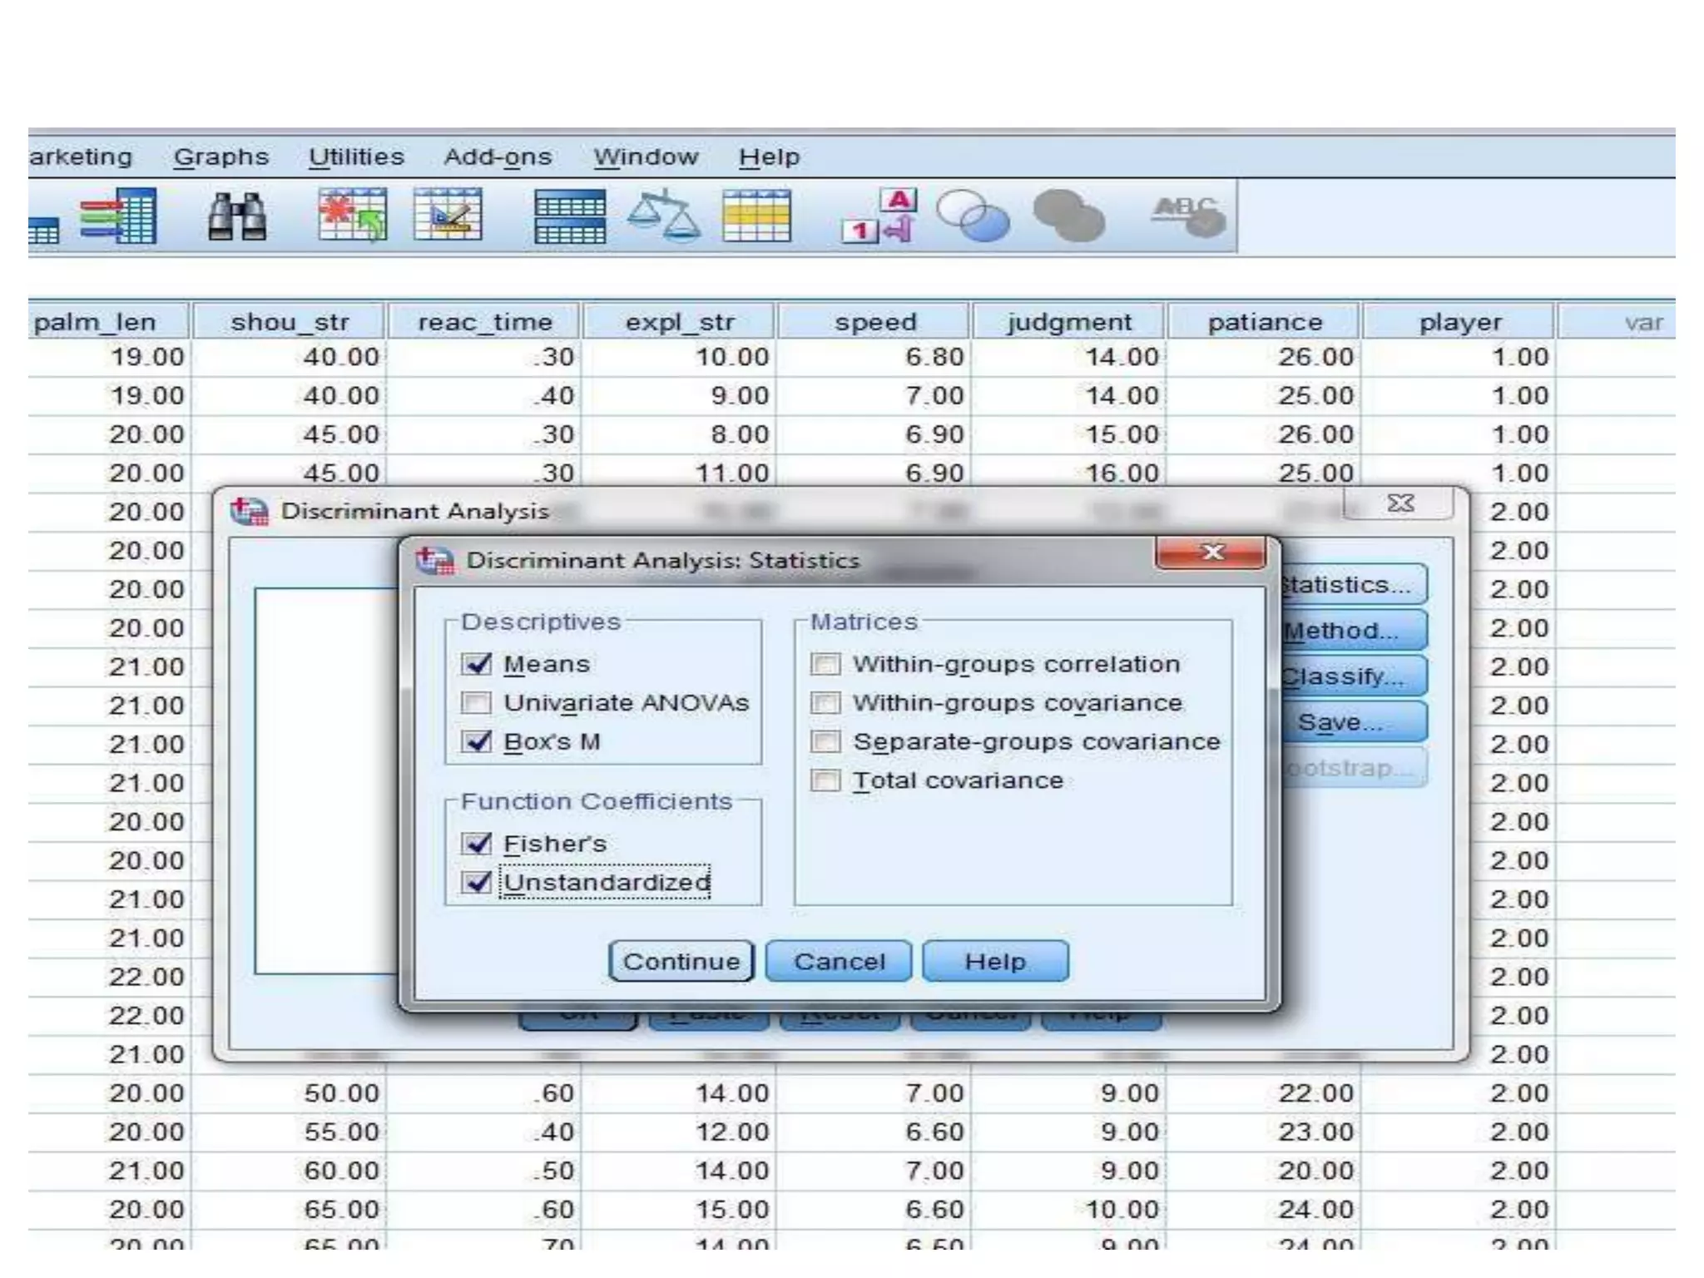1704x1278 pixels.
Task: Click the Split File toolbar icon
Action: click(570, 217)
